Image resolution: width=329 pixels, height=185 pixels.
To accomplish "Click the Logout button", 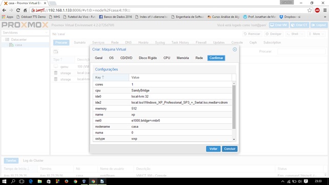I will click(x=319, y=25).
